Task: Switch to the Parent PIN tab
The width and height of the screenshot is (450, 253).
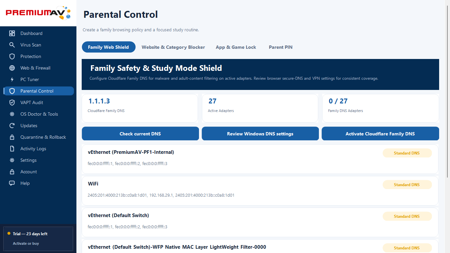Action: [281, 47]
